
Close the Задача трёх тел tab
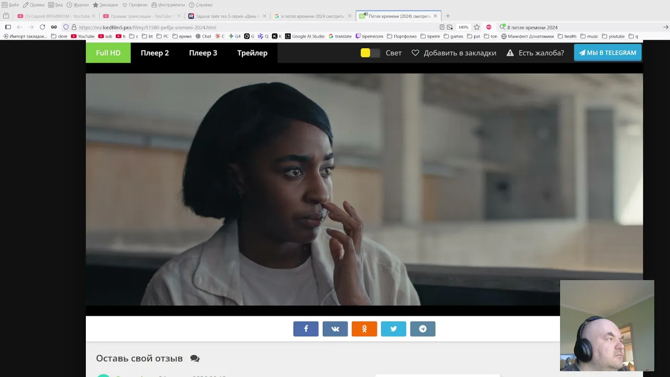coord(264,16)
